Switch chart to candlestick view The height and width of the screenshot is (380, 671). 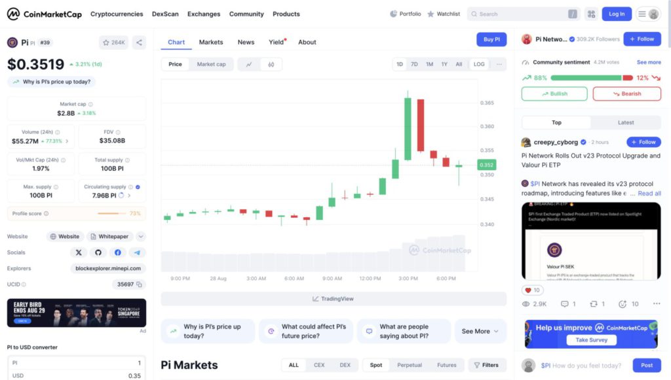pyautogui.click(x=271, y=64)
